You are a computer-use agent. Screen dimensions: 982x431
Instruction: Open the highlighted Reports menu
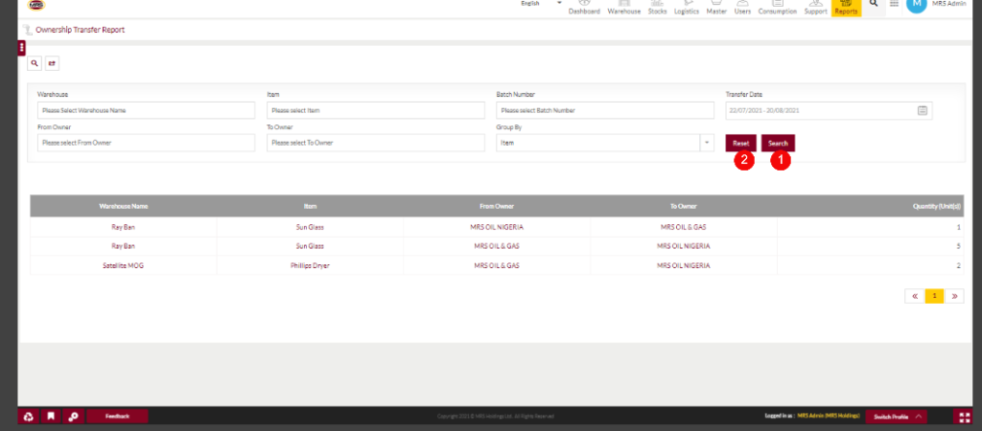846,8
